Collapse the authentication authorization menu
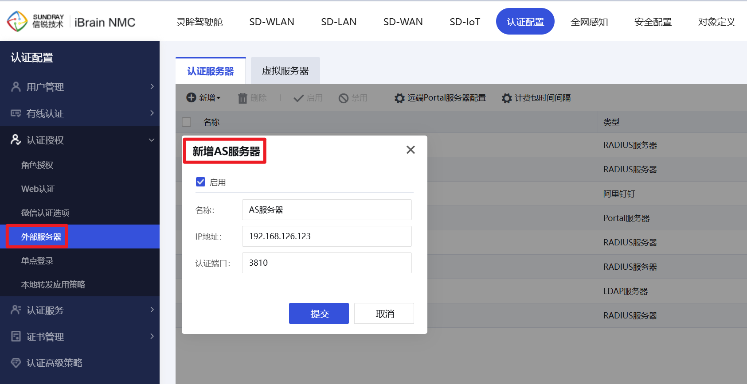 [x=152, y=140]
